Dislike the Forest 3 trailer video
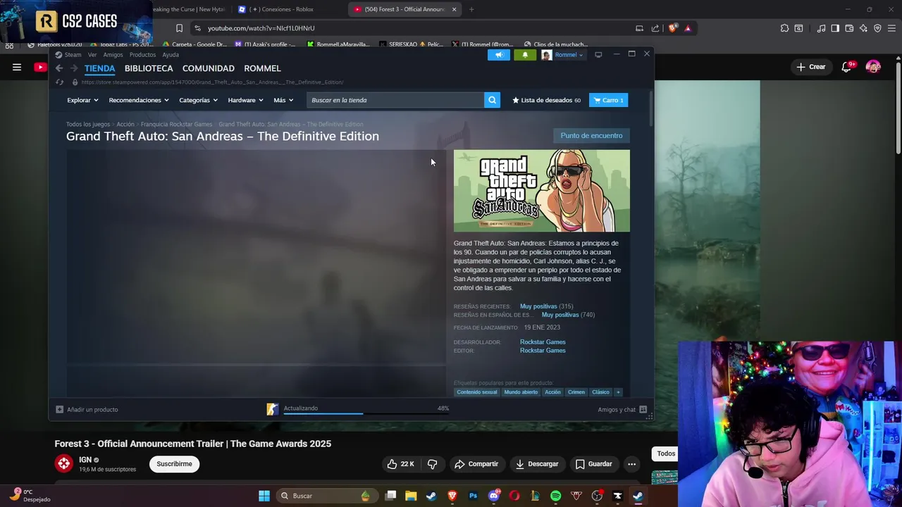The width and height of the screenshot is (902, 507). 432,464
